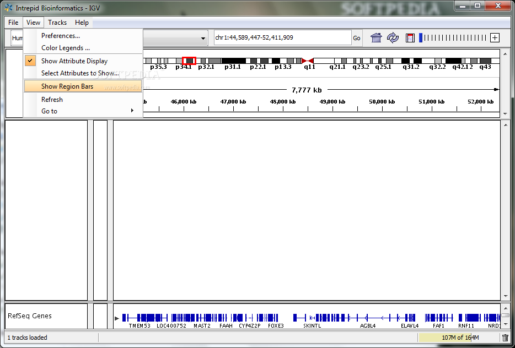Click the 7,777 kb span label
This screenshot has width=515, height=348.
[x=307, y=90]
